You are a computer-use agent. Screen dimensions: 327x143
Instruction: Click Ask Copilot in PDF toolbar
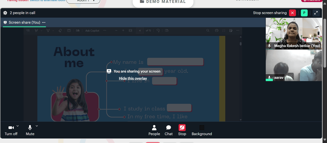click(92, 31)
